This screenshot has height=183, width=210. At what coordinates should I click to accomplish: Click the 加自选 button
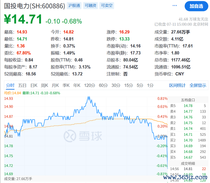click(196, 6)
